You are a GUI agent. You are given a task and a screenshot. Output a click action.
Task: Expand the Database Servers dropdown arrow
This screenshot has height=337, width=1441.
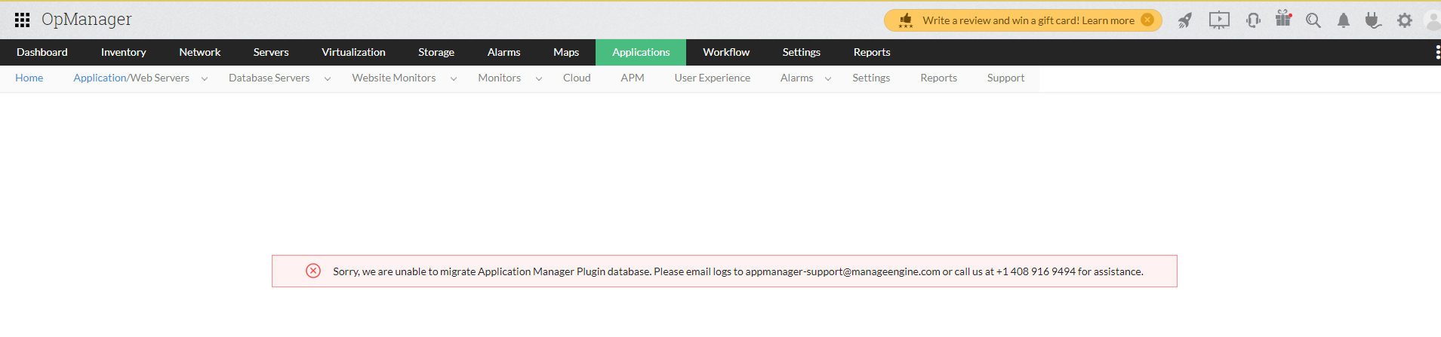click(328, 78)
